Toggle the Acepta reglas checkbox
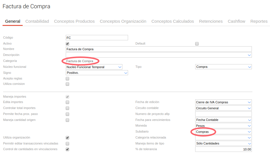270x153 pixels. (67, 79)
